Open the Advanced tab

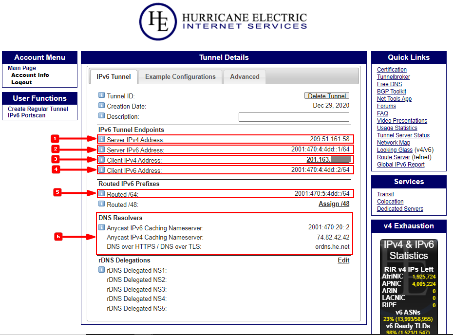(245, 77)
